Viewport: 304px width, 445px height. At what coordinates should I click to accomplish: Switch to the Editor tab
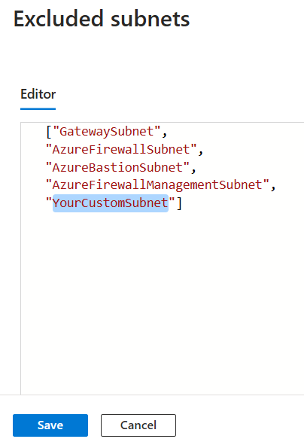(38, 94)
